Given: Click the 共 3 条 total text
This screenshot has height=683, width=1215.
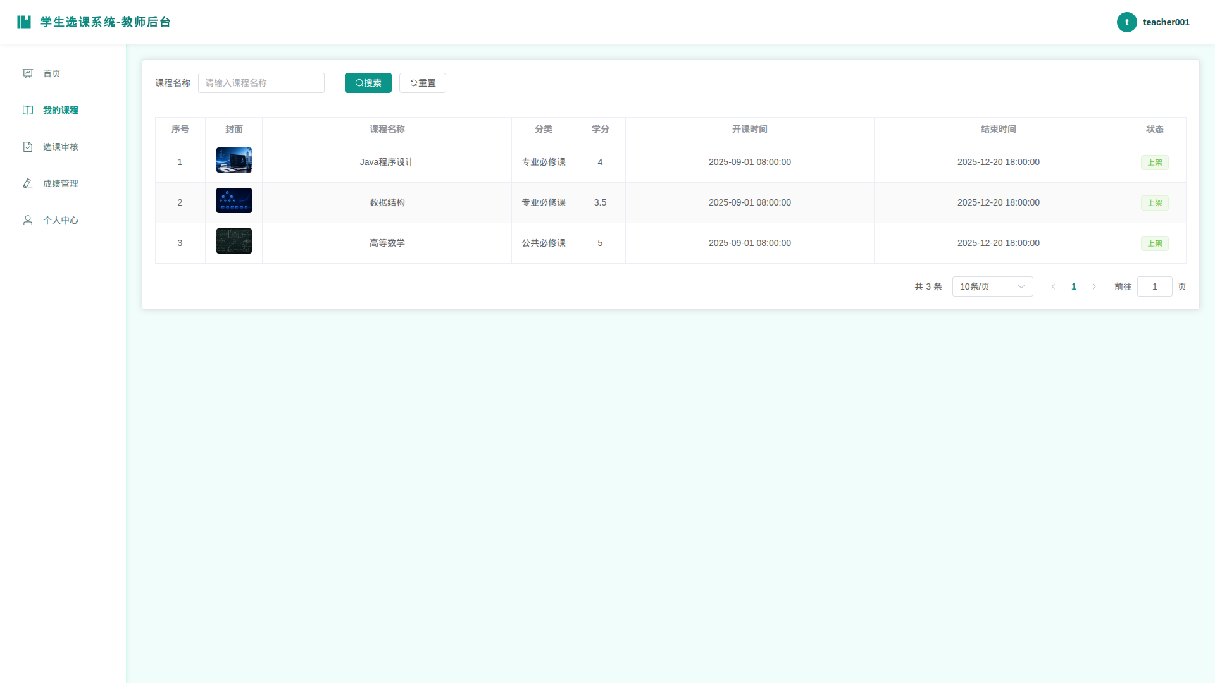Looking at the screenshot, I should 928,286.
